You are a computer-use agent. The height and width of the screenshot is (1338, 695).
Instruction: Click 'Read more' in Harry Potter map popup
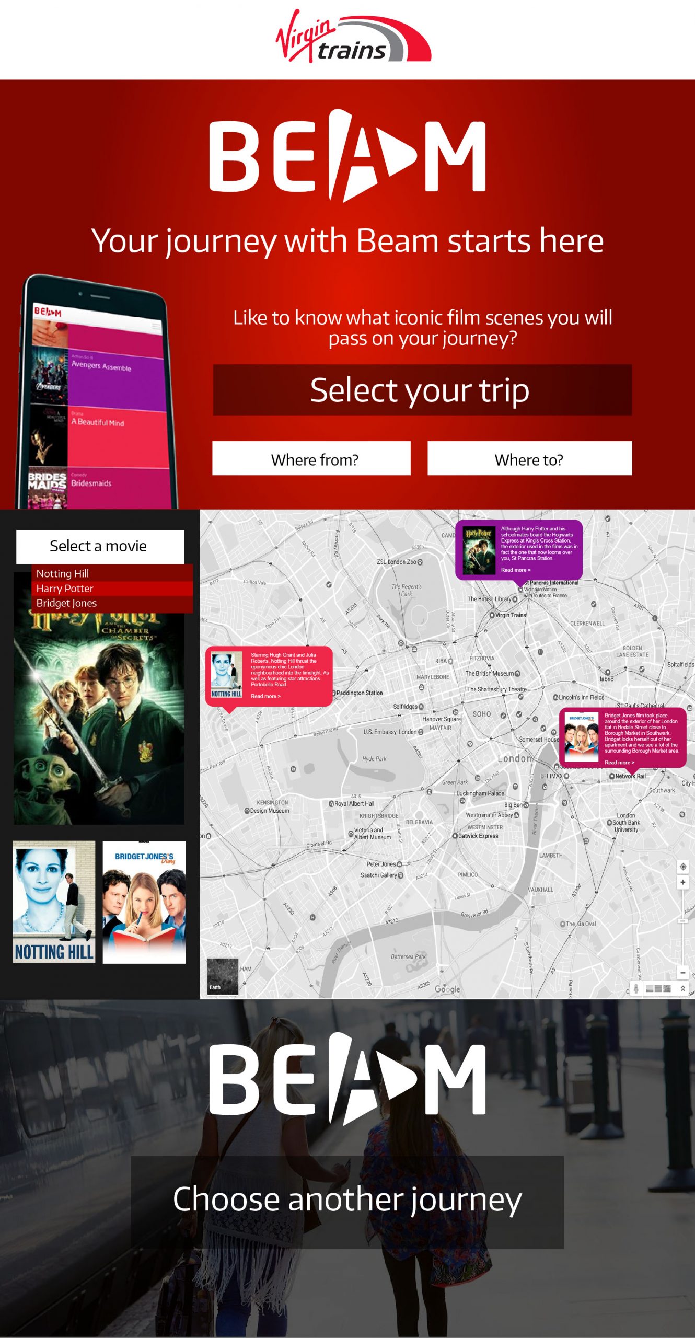point(515,570)
